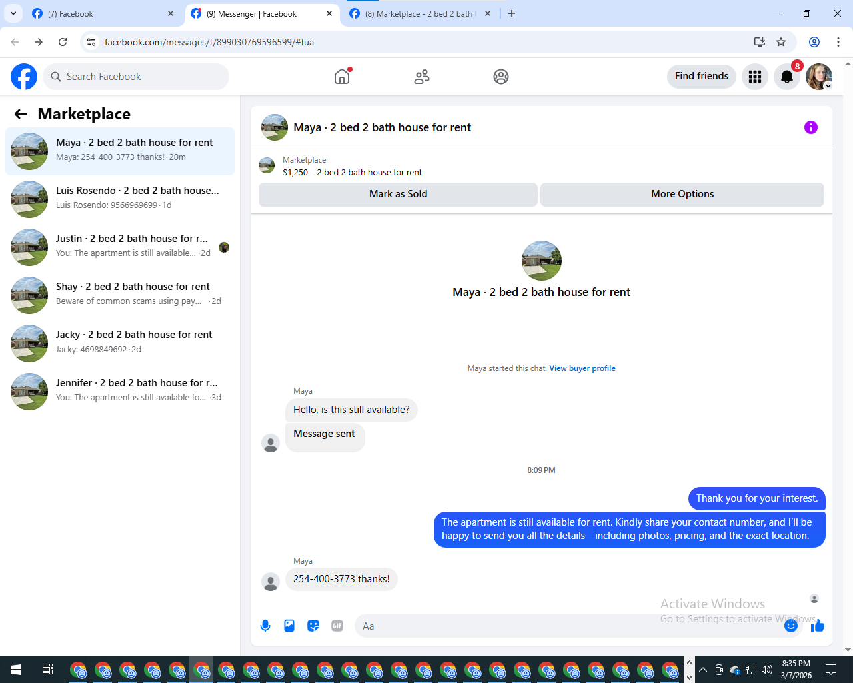Click the Search Facebook field
Viewport: 853px width, 683px height.
pos(136,77)
